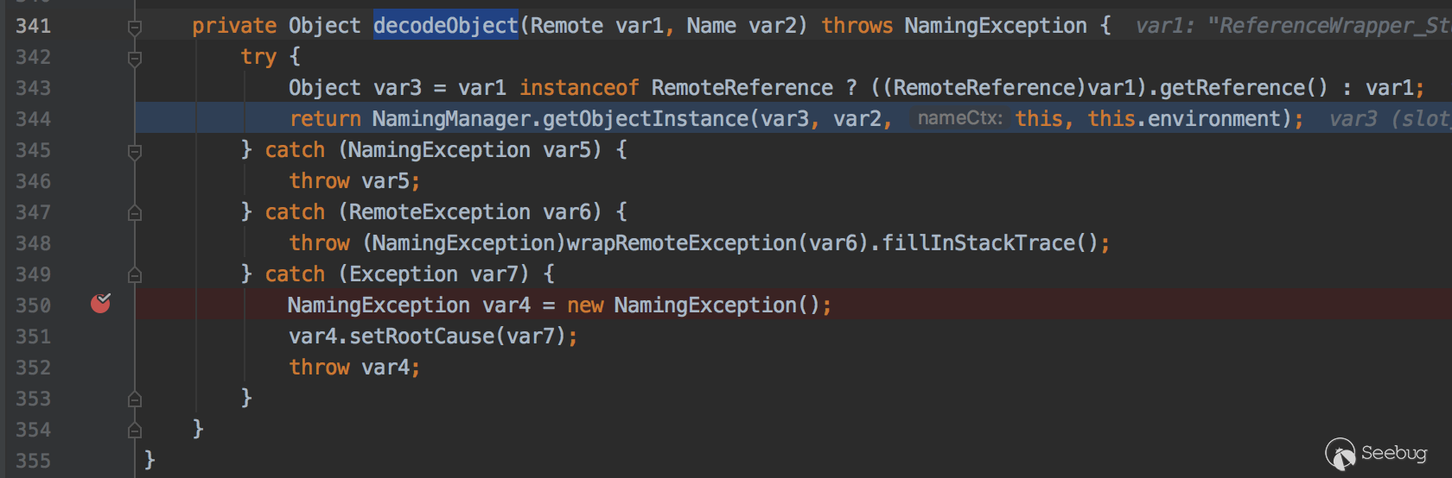The width and height of the screenshot is (1452, 478).
Task: Click line number 344 in the gutter
Action: click(34, 119)
